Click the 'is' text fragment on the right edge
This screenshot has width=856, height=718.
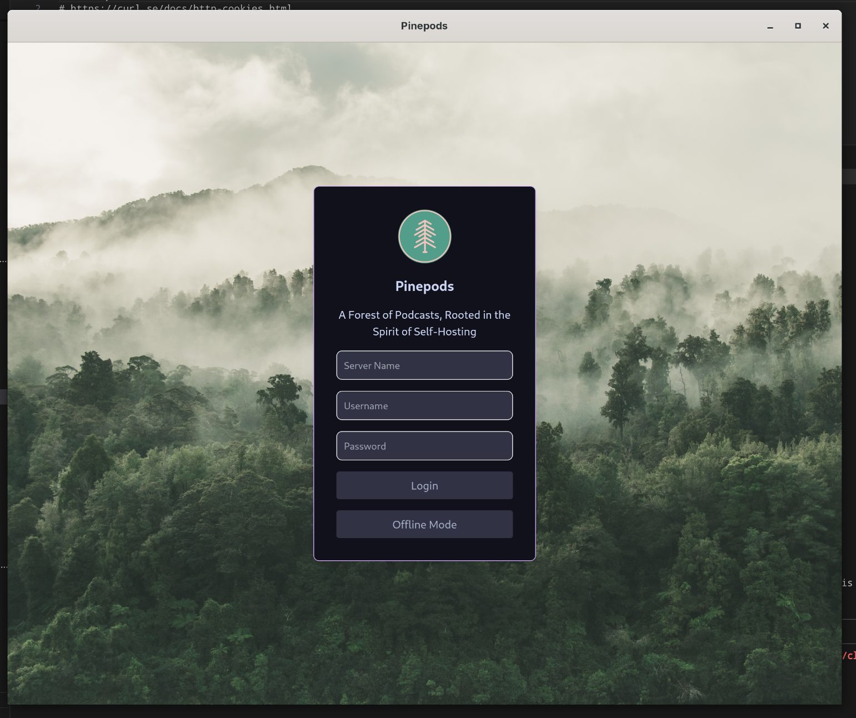pos(849,583)
